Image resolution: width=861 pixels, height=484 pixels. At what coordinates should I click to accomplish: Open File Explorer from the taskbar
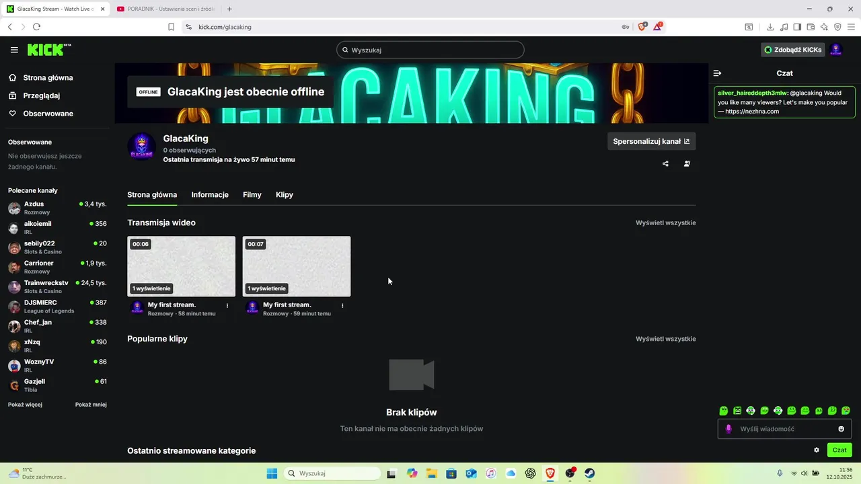[431, 473]
